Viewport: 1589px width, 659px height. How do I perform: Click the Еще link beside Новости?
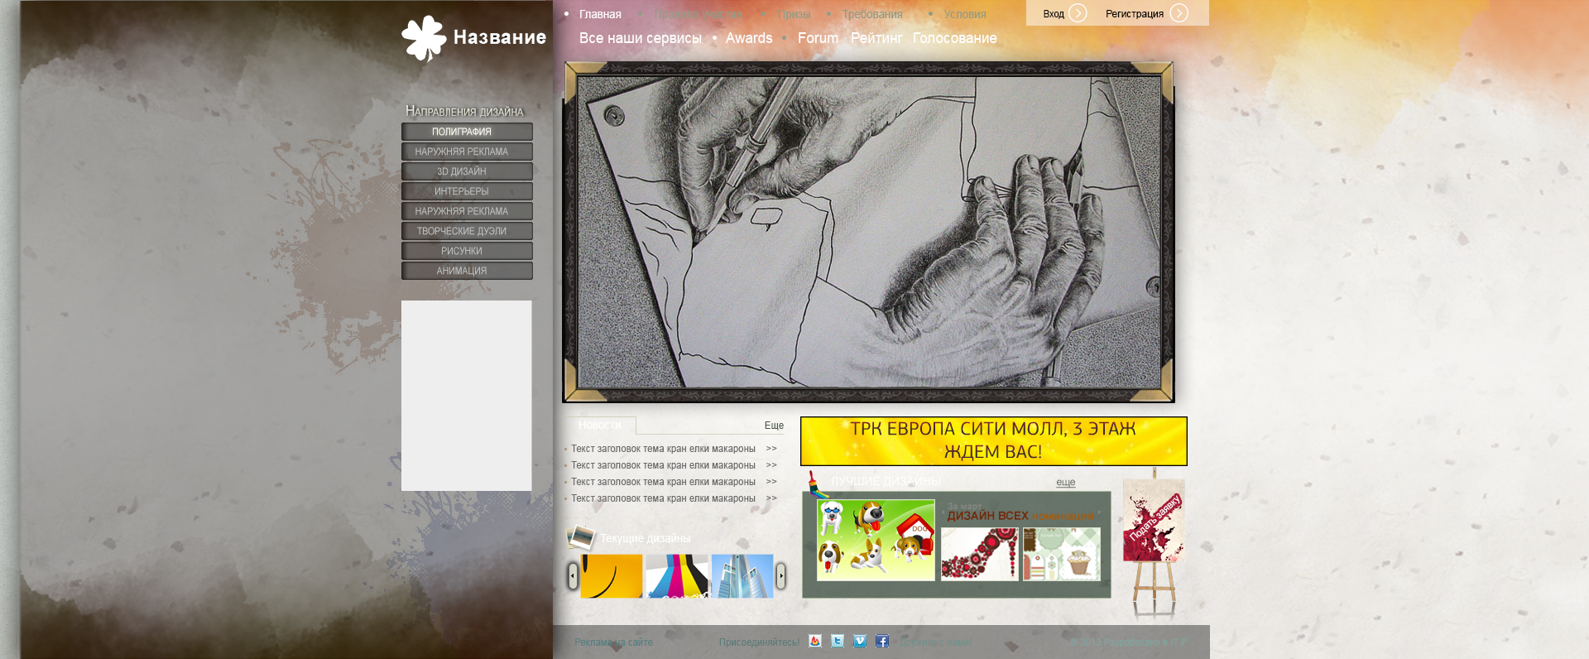click(774, 426)
